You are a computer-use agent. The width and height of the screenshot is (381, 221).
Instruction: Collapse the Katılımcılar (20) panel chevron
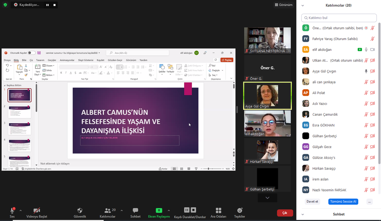click(x=303, y=6)
